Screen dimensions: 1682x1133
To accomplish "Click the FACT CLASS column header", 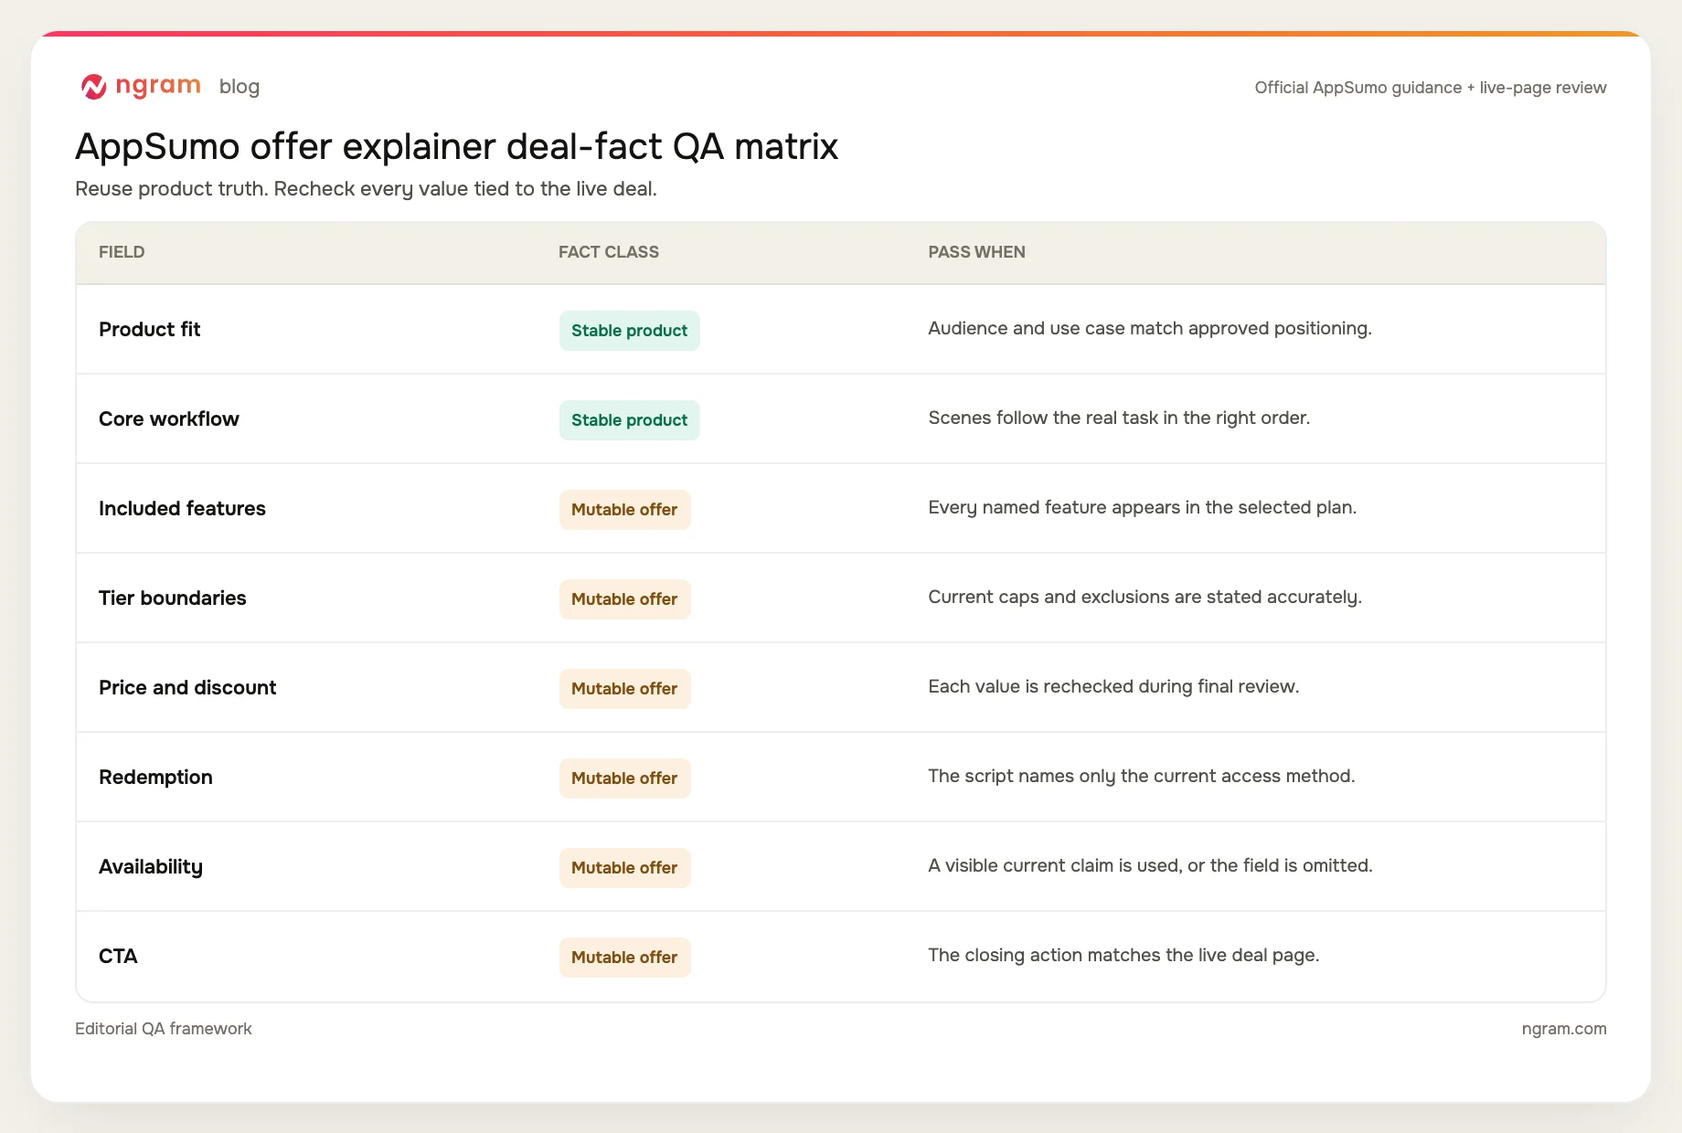I will click(x=609, y=252).
